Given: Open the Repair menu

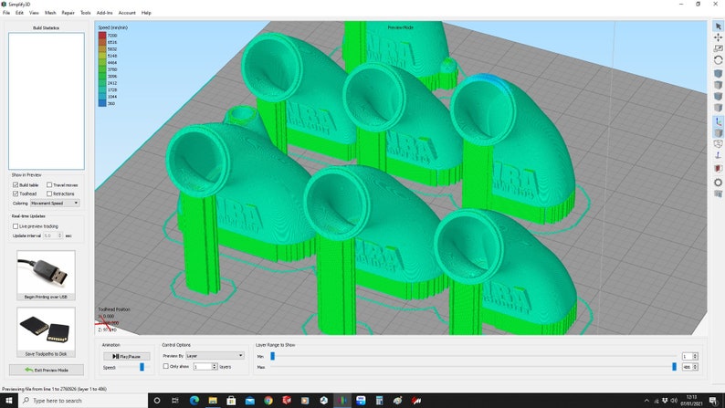Looking at the screenshot, I should 68,13.
